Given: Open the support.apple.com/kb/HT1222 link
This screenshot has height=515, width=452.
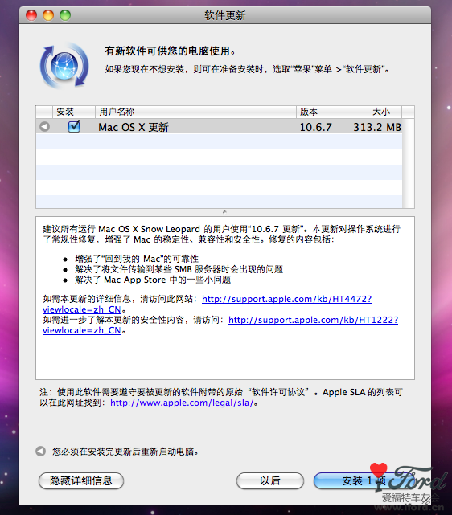Looking at the screenshot, I should click(x=313, y=320).
